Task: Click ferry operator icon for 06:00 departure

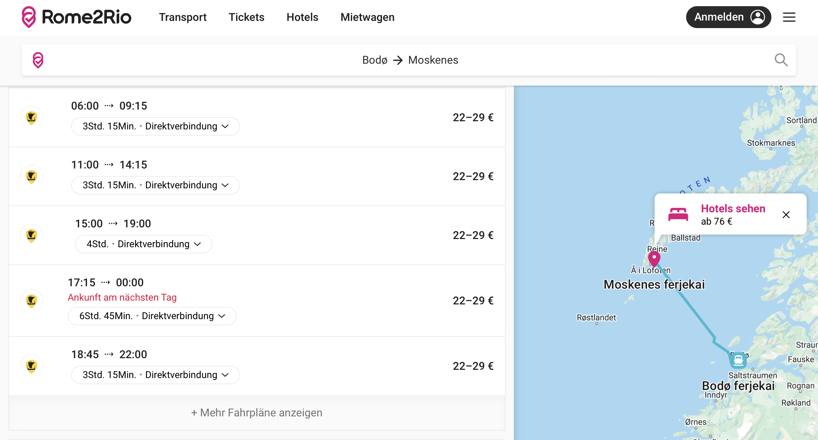Action: (32, 117)
